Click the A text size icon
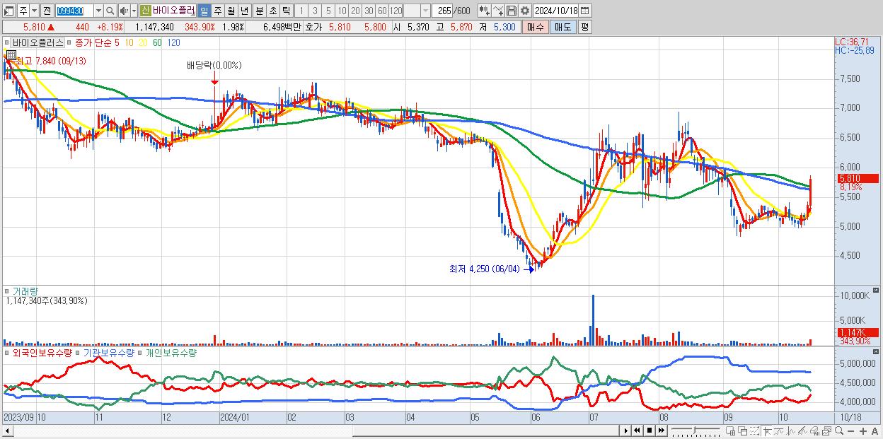Image resolution: width=883 pixels, height=439 pixels. pyautogui.click(x=875, y=431)
